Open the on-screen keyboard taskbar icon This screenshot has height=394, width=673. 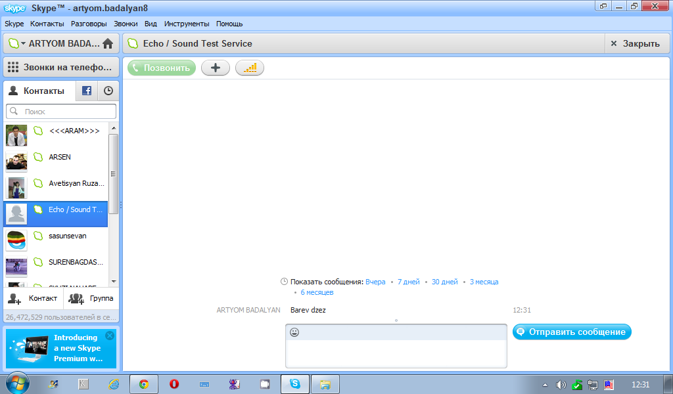pyautogui.click(x=204, y=385)
